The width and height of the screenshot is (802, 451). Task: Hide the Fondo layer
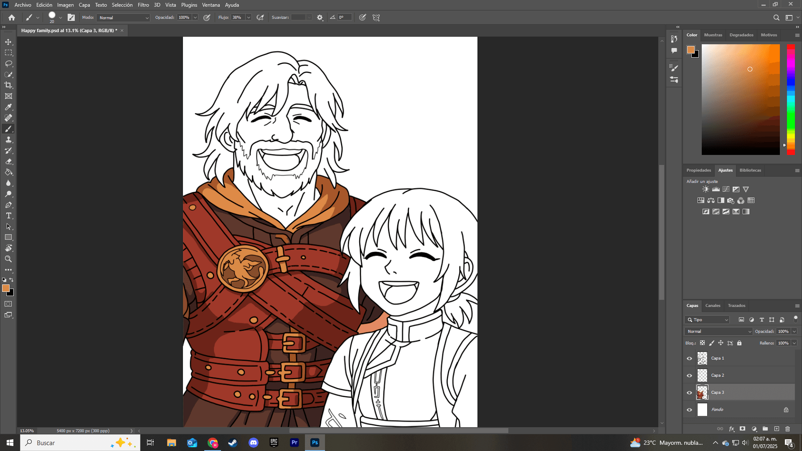tap(689, 410)
